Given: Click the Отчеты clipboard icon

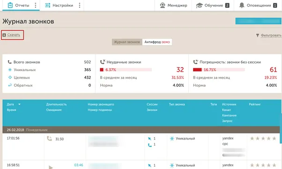Looking at the screenshot, I should pyautogui.click(x=10, y=5).
